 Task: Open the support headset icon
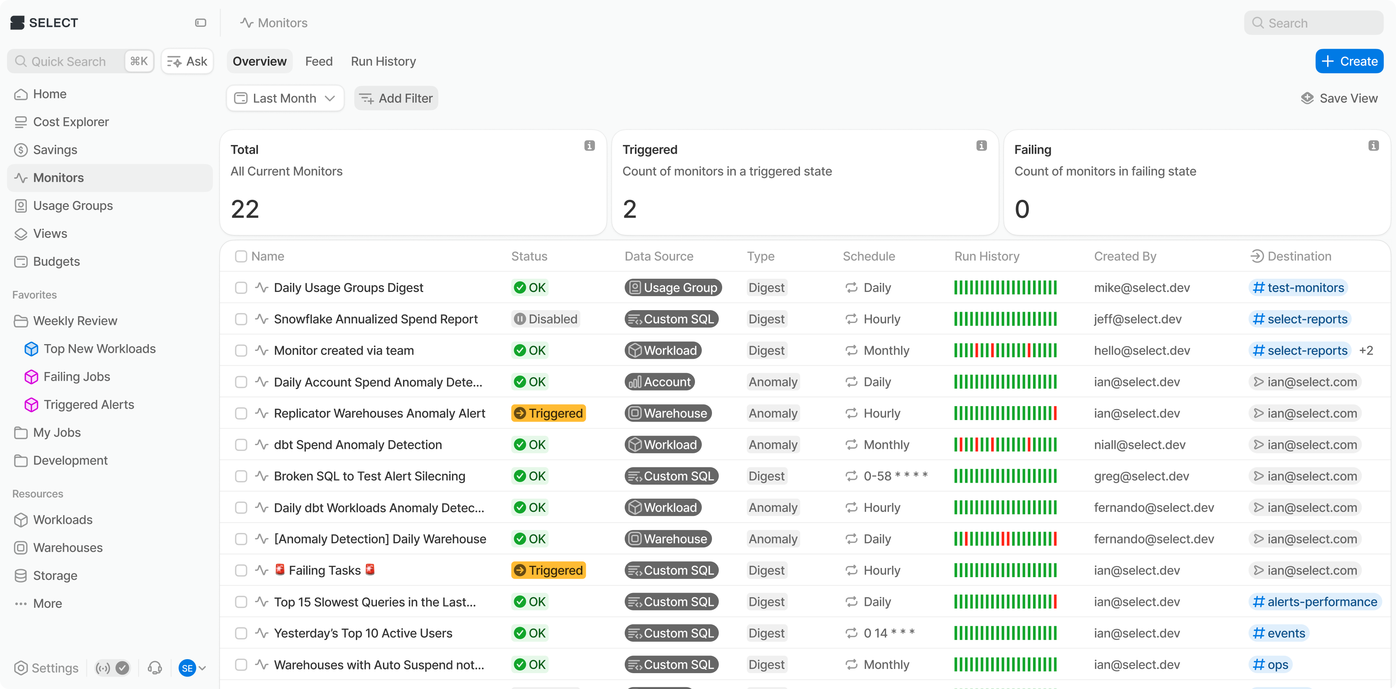point(155,667)
